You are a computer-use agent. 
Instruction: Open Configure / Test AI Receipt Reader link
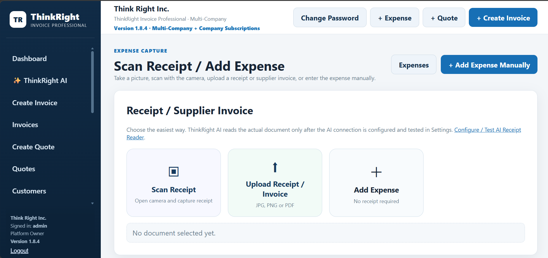488,130
